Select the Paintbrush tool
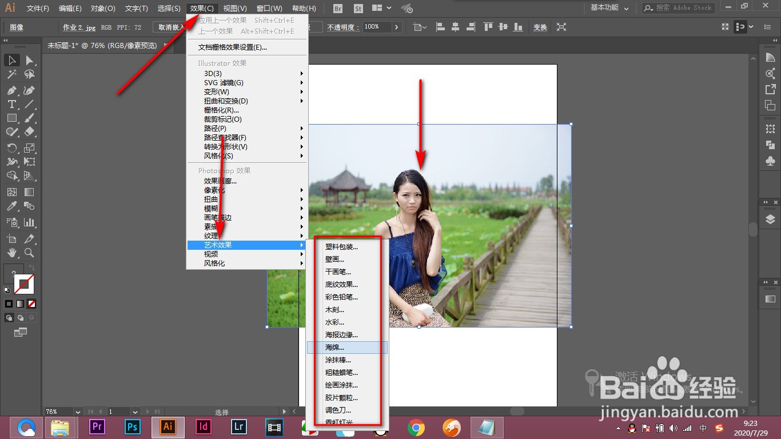This screenshot has height=439, width=781. [29, 118]
